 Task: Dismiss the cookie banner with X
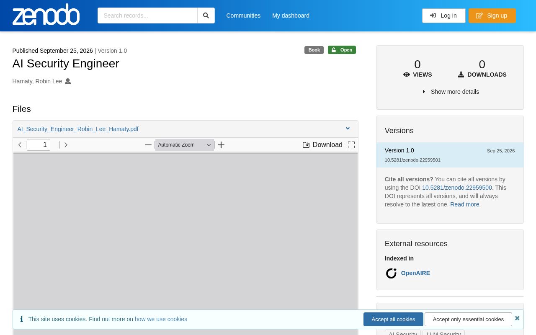coord(517,318)
